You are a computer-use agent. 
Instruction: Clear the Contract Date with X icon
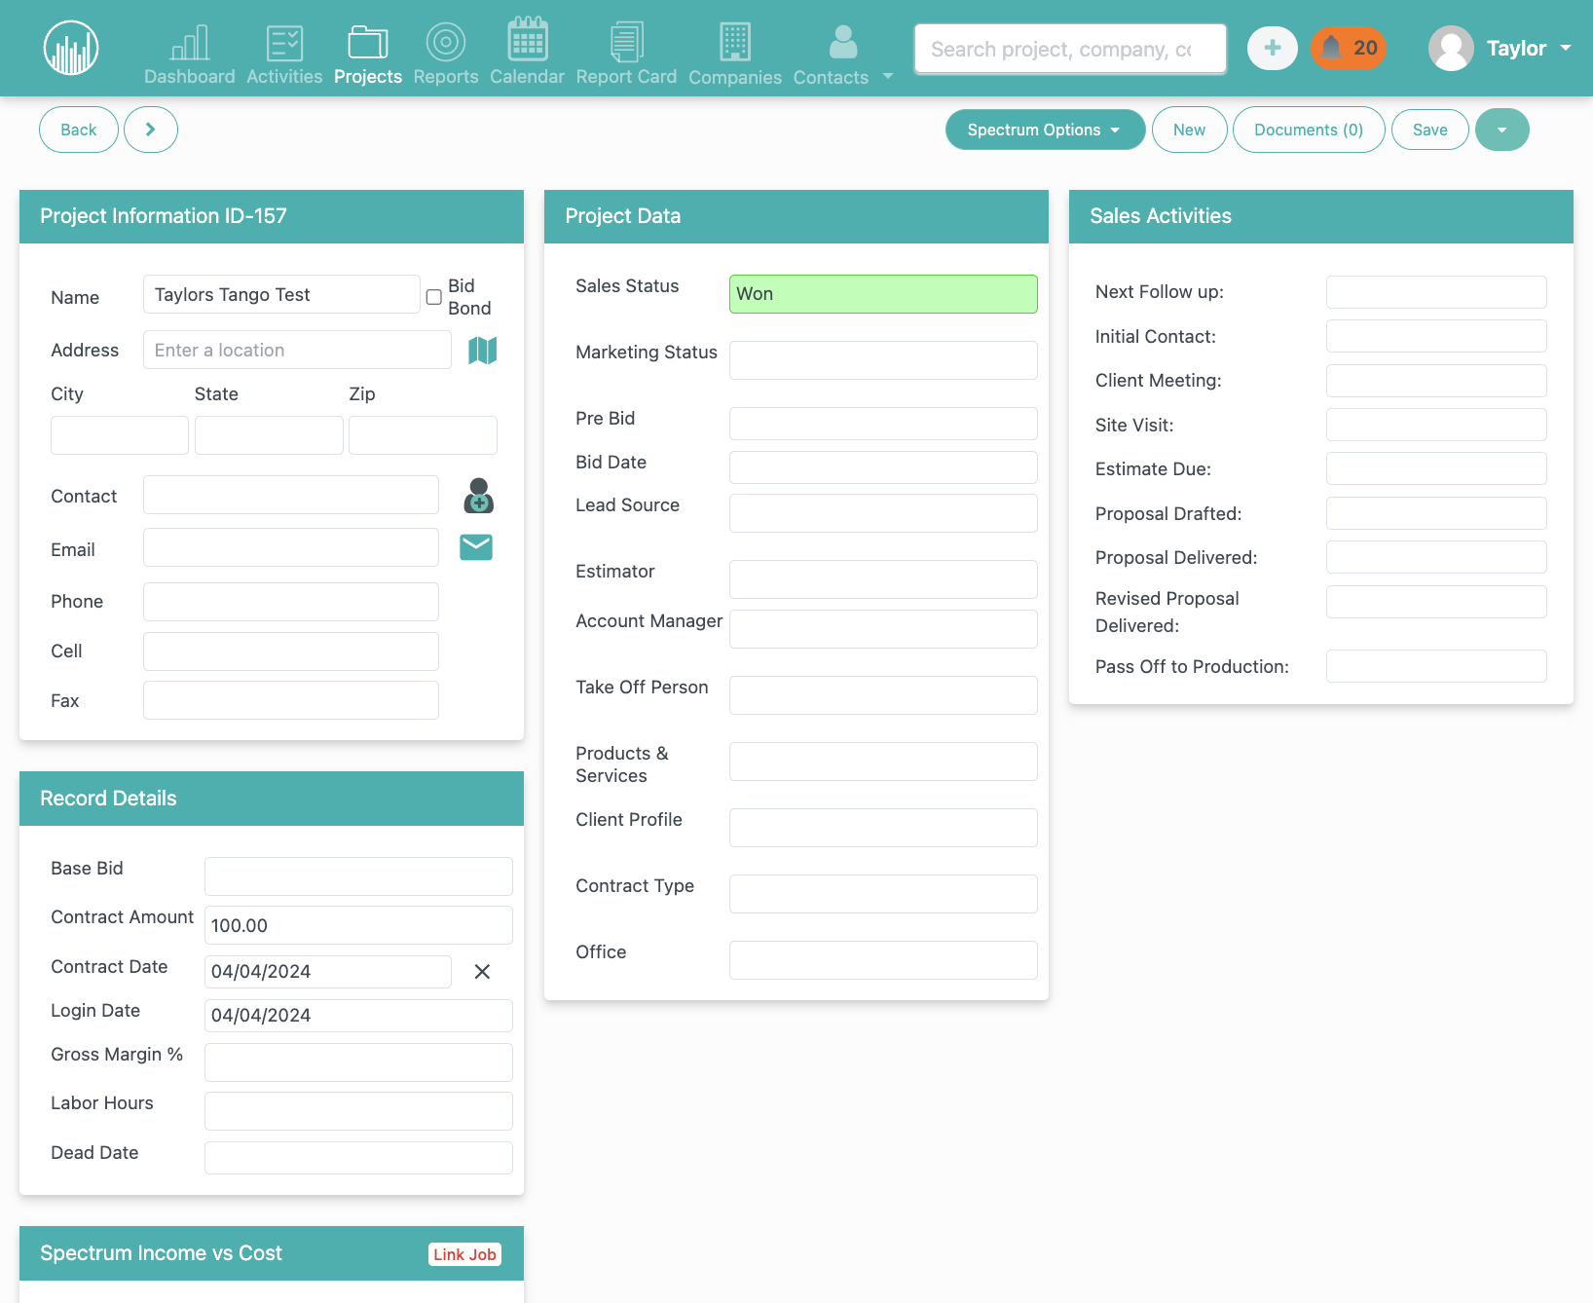tap(482, 972)
